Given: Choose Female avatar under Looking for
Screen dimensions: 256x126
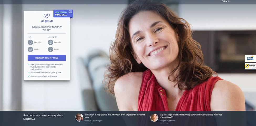Looking at the screenshot, I should pyautogui.click(x=50, y=42).
